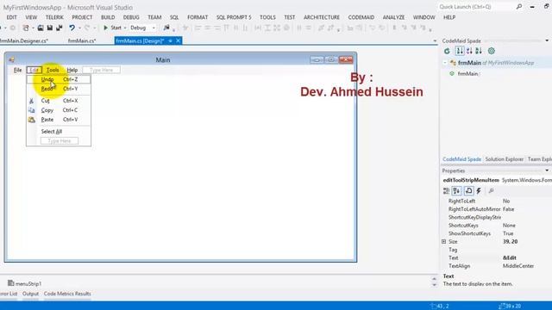Screen dimensions: 552x310
Task: Select file sort order in CodeMaid Spade
Action: click(460, 51)
